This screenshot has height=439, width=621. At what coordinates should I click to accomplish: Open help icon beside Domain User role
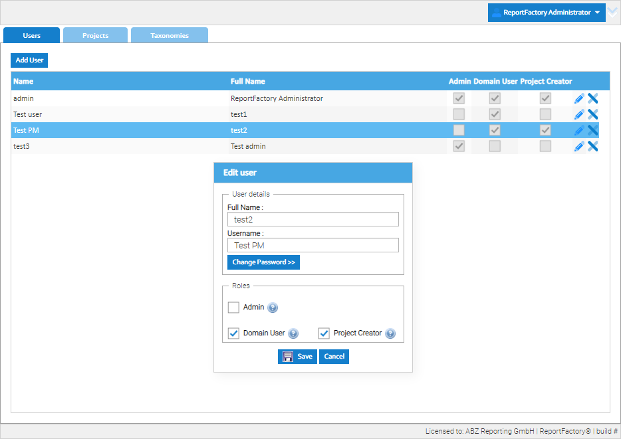click(293, 333)
